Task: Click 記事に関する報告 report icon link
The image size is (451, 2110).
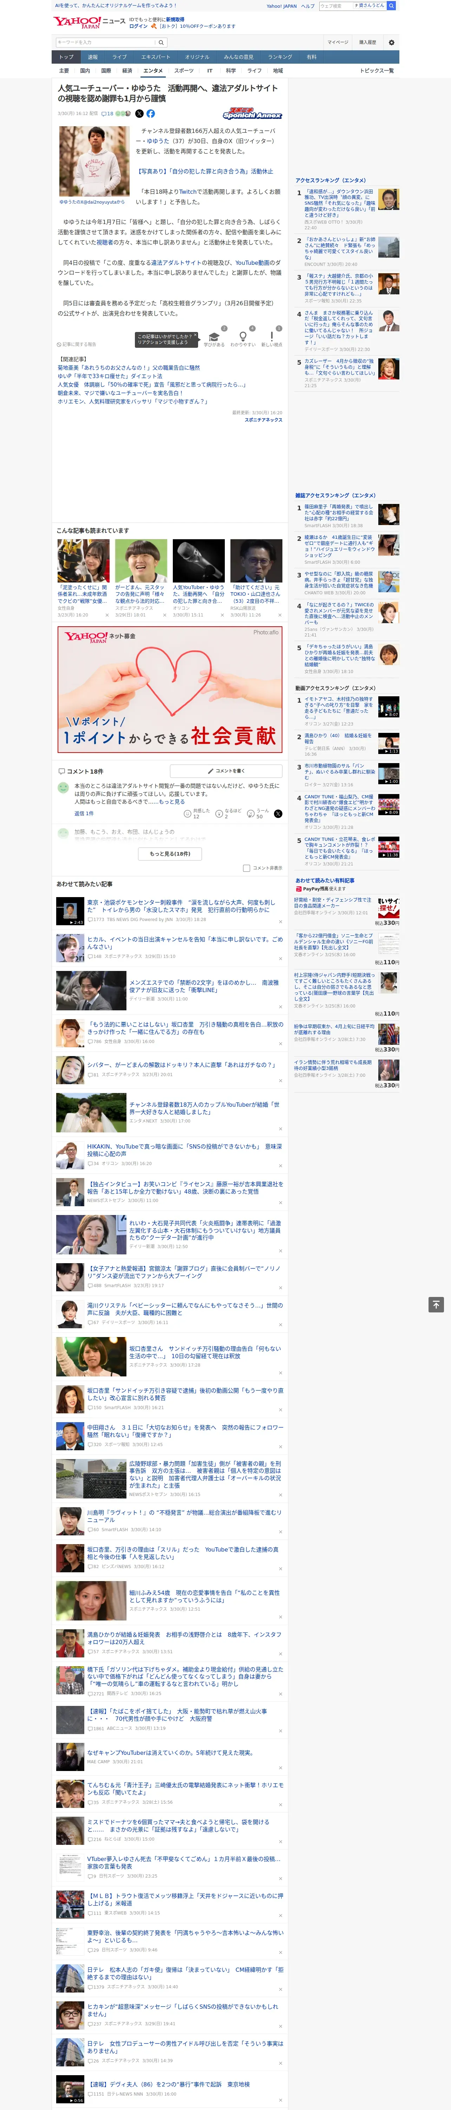Action: pyautogui.click(x=76, y=345)
